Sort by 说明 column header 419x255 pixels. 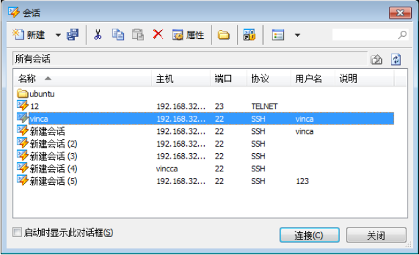pos(364,78)
